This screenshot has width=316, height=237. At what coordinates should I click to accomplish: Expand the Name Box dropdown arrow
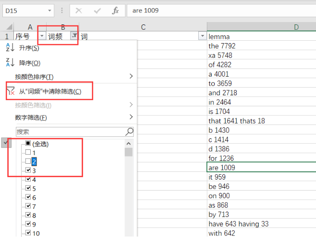[x=49, y=11]
